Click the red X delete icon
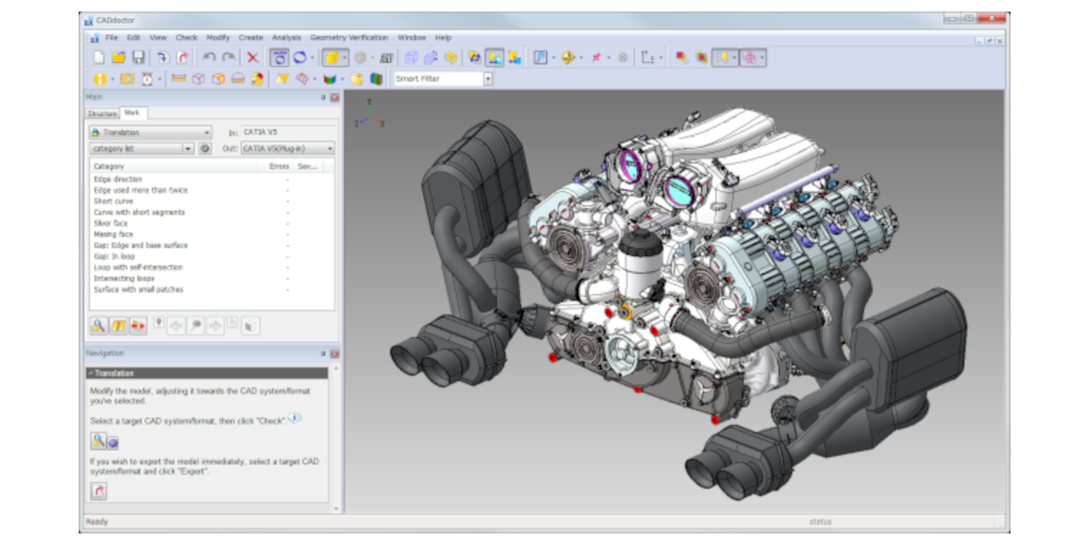 pyautogui.click(x=253, y=58)
